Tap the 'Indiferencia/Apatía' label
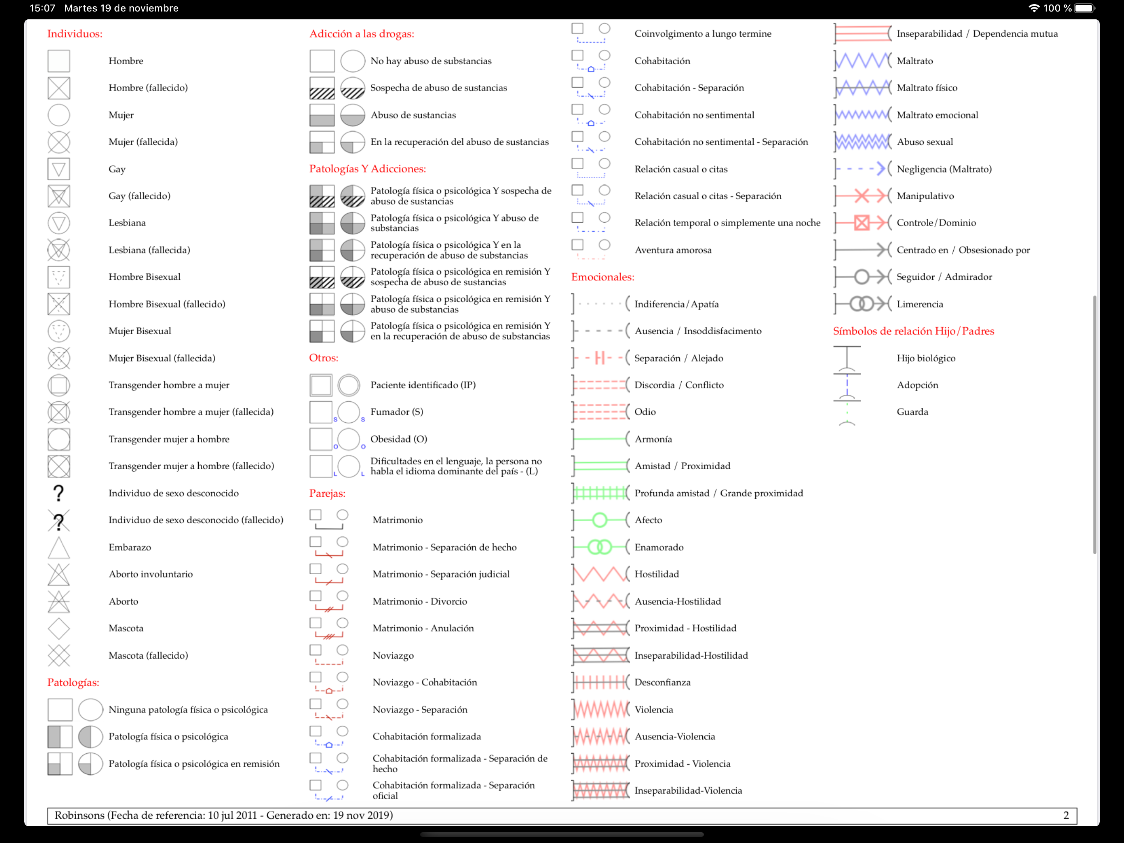The image size is (1124, 843). (676, 304)
